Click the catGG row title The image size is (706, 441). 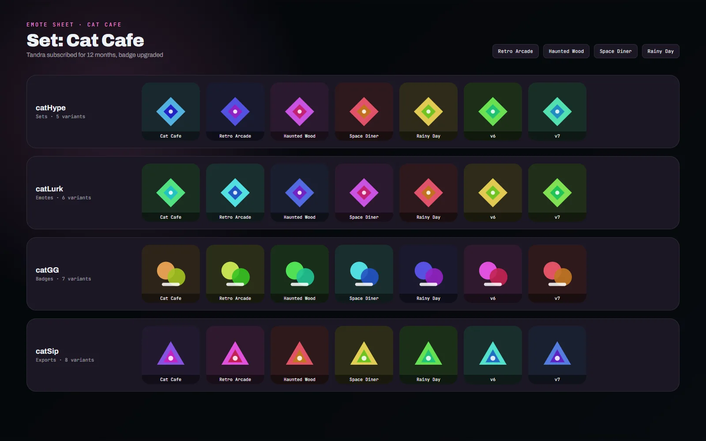[x=47, y=270]
